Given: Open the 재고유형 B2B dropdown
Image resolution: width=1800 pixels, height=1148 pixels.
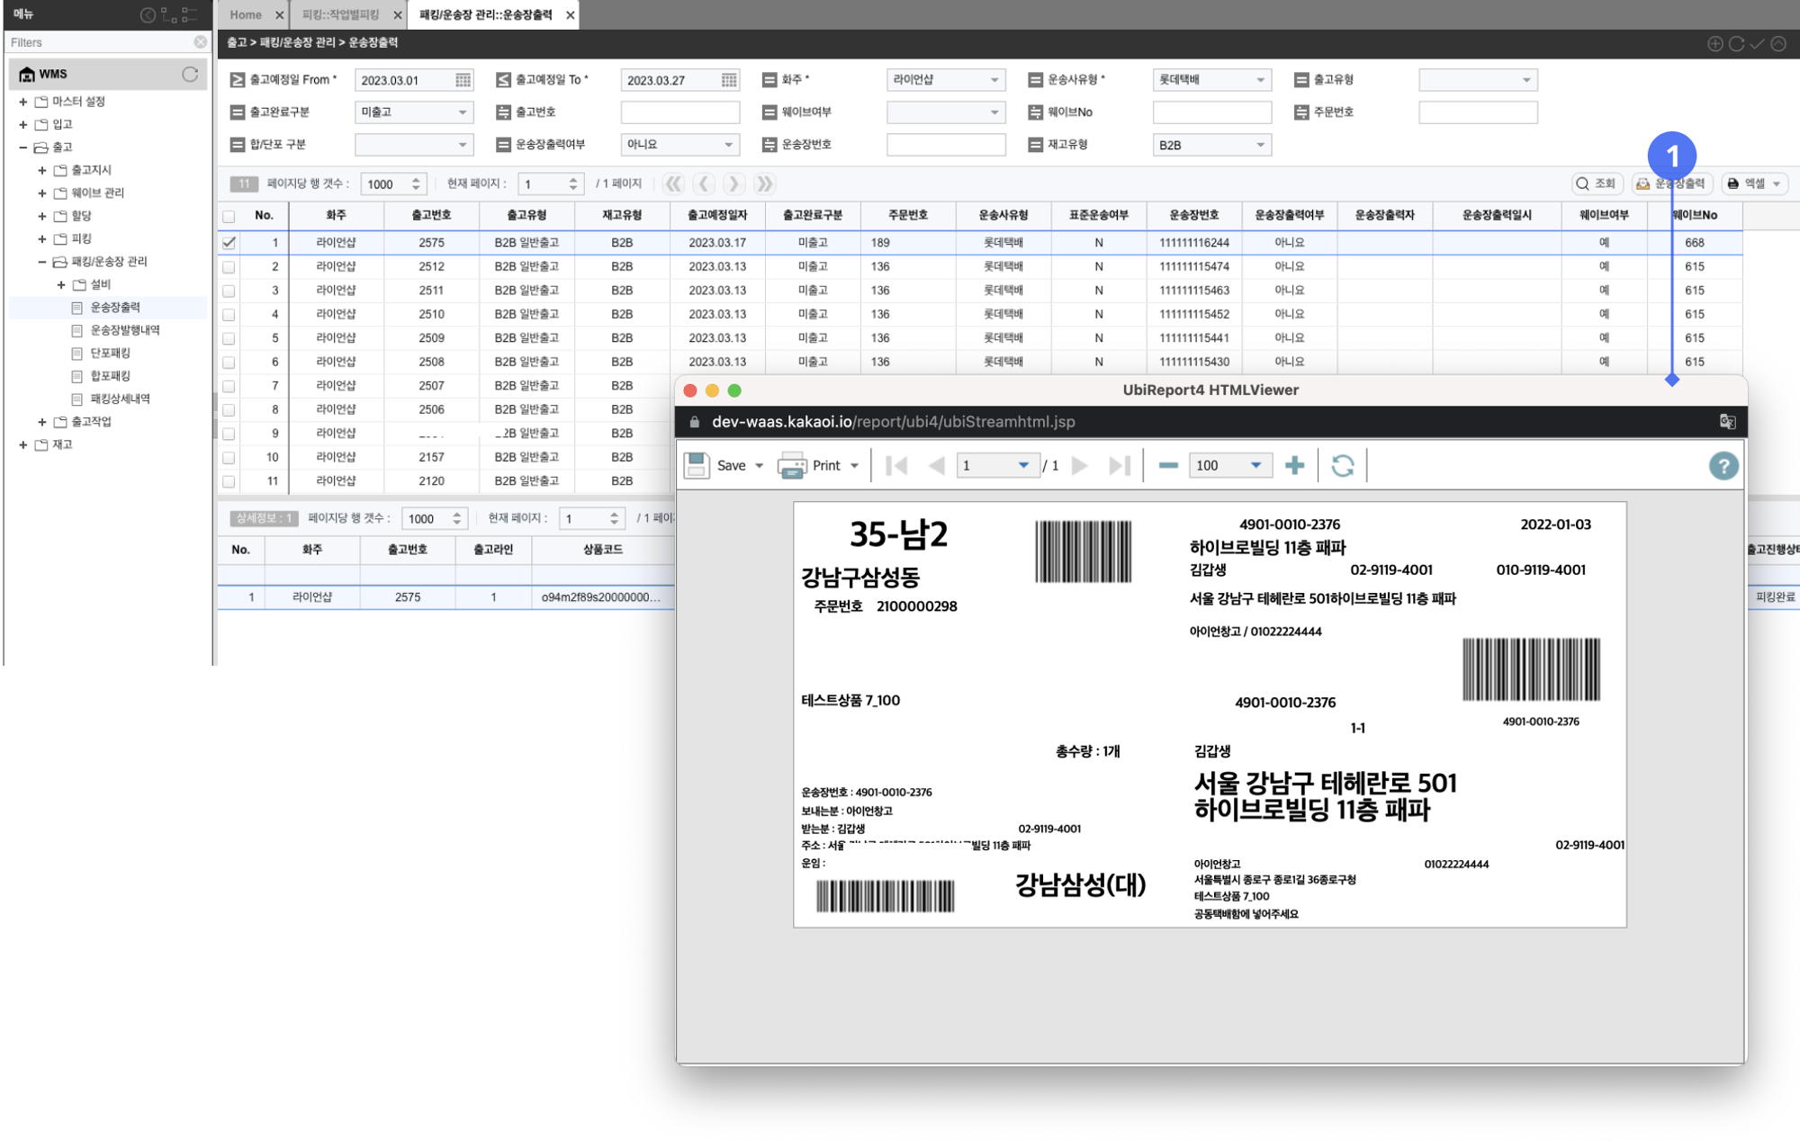Looking at the screenshot, I should click(1211, 145).
